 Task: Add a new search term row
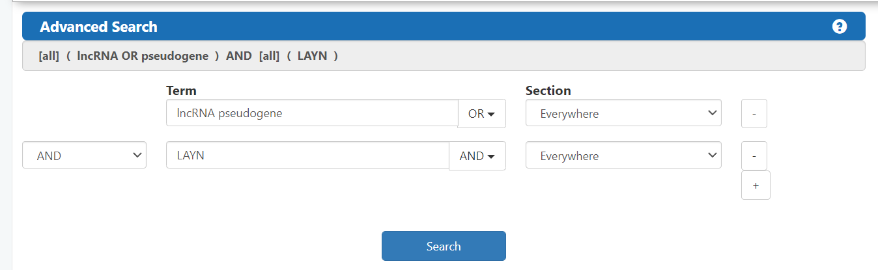[x=756, y=185]
